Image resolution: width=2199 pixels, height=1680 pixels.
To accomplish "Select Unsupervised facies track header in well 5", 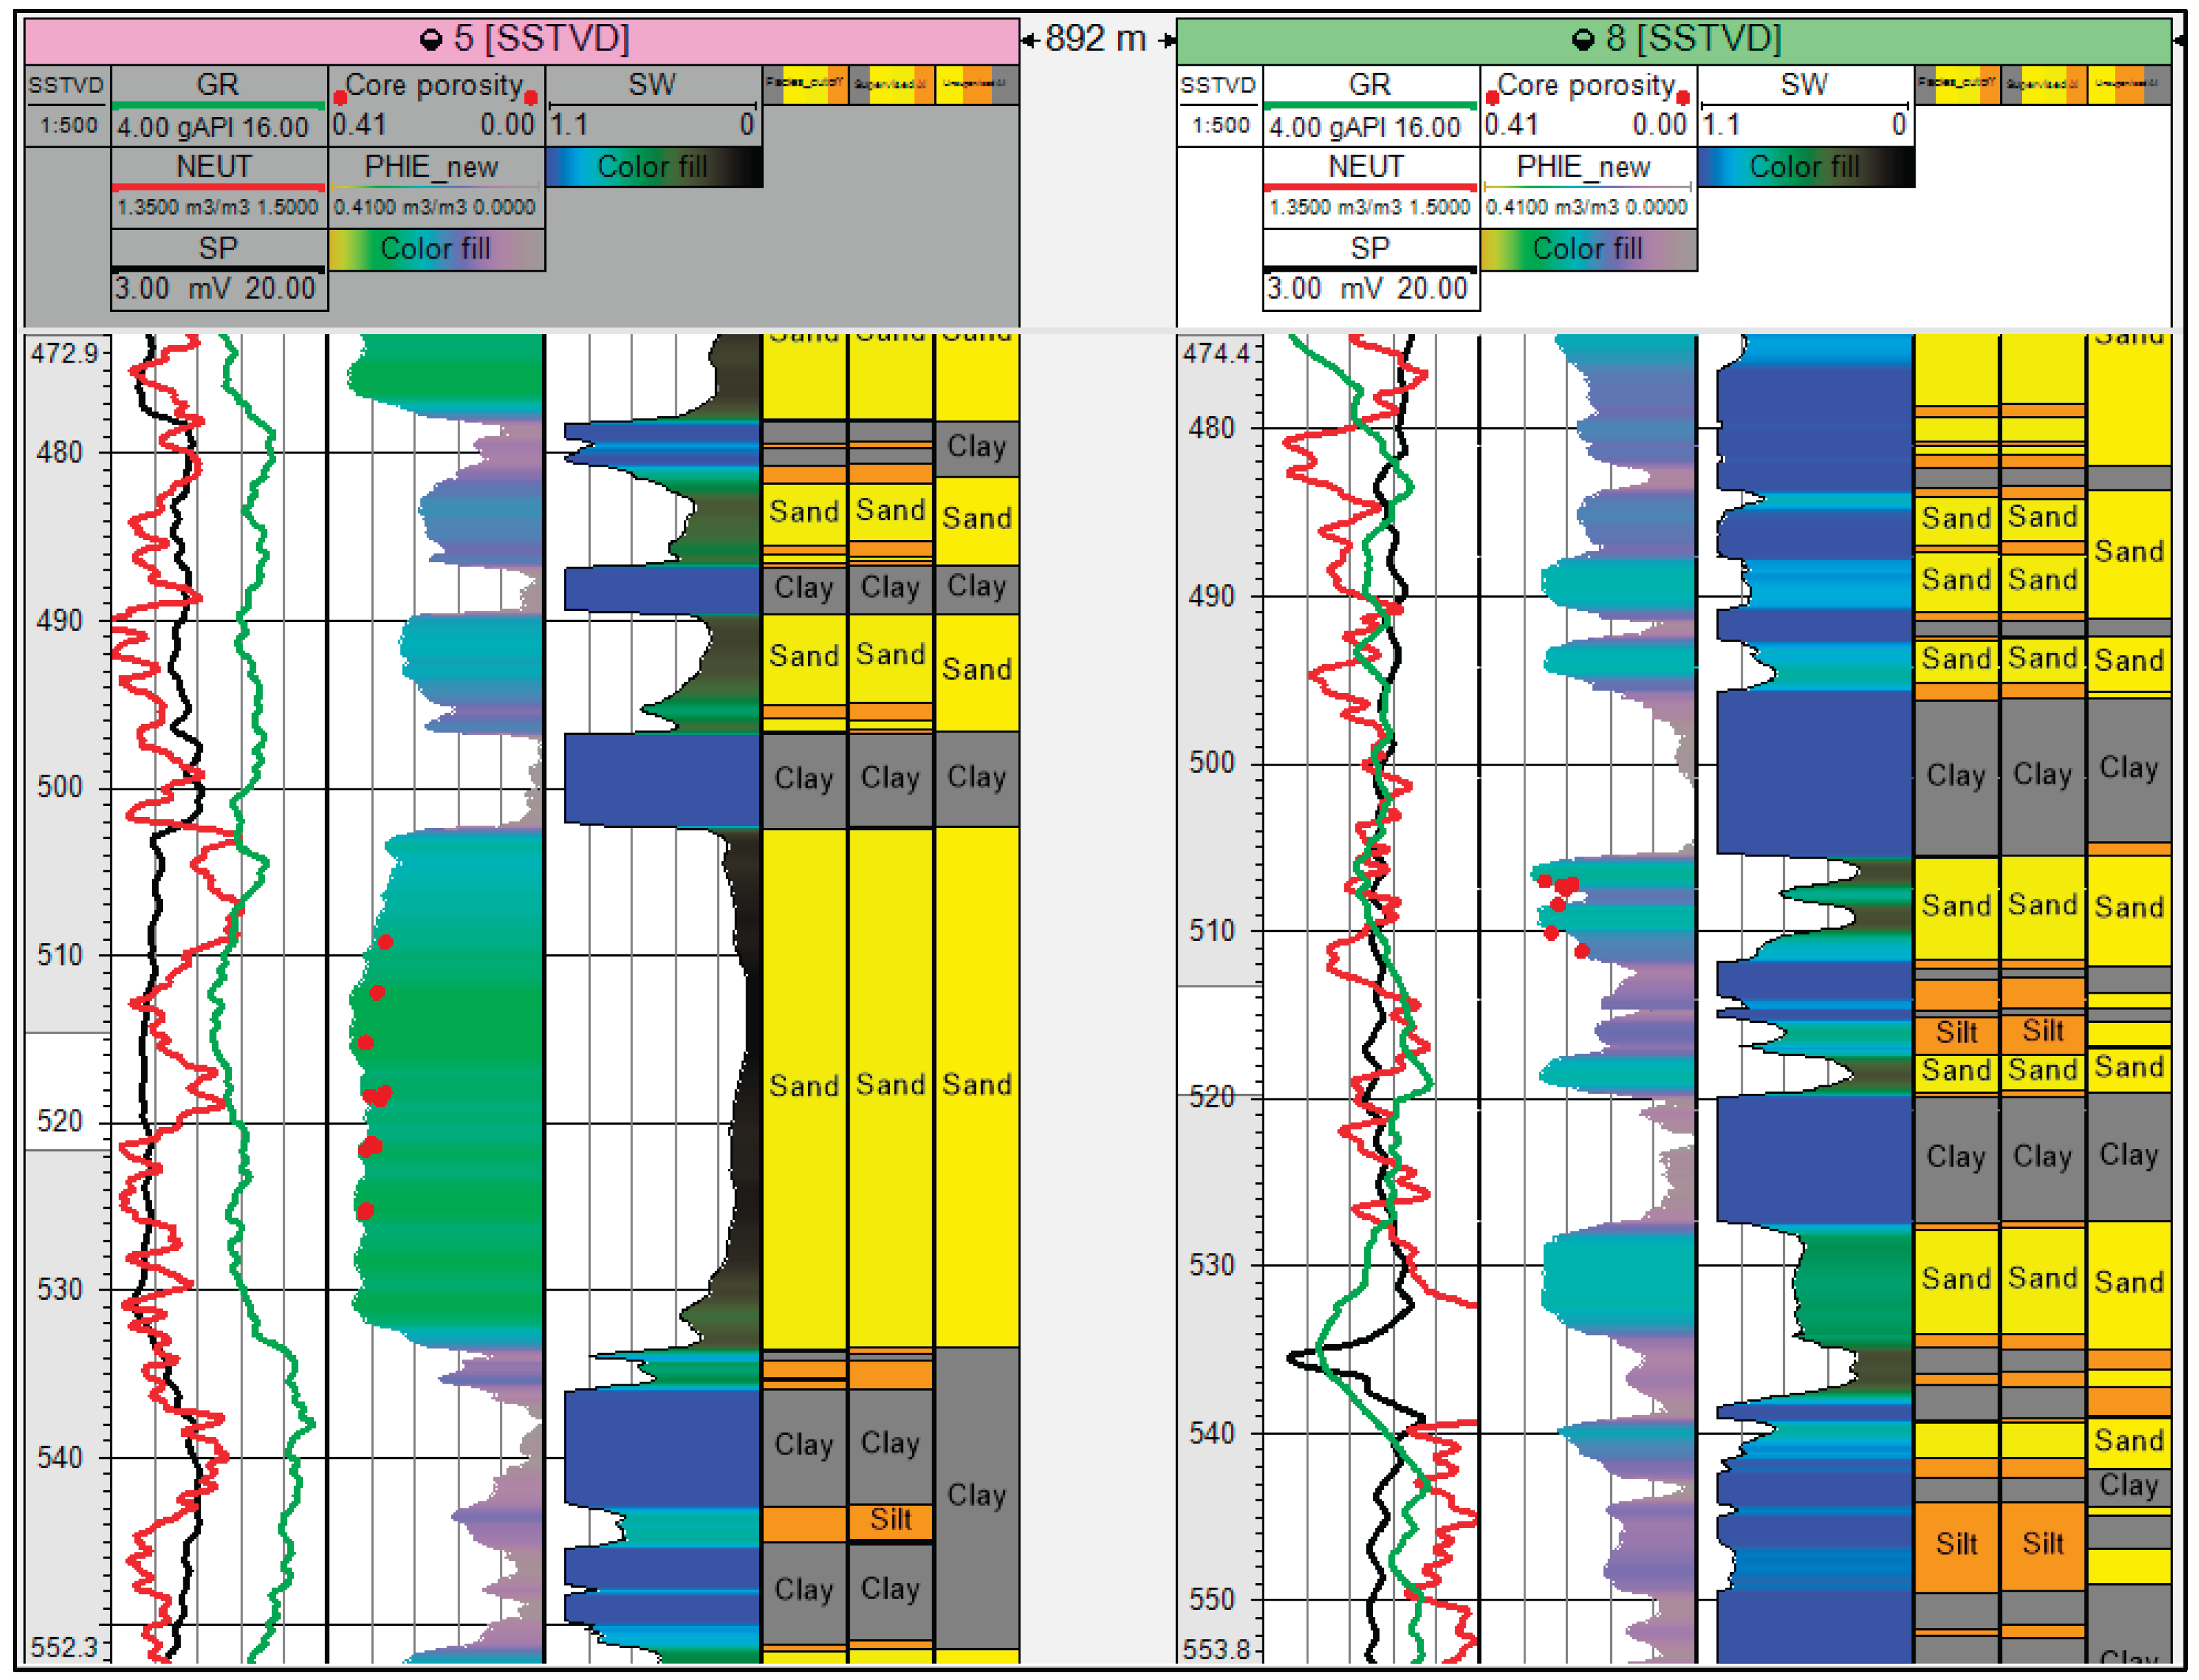I will (978, 85).
